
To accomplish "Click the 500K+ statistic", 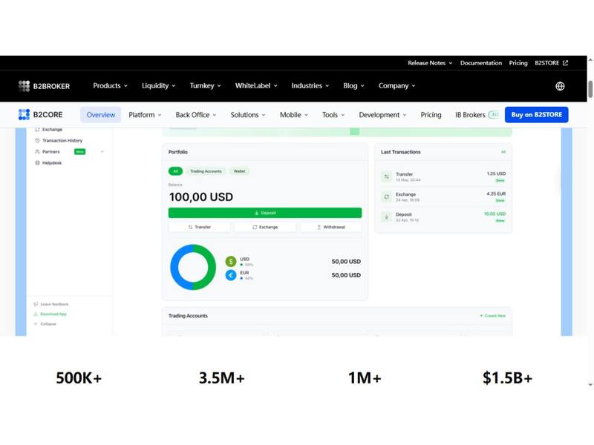I will 79,378.
